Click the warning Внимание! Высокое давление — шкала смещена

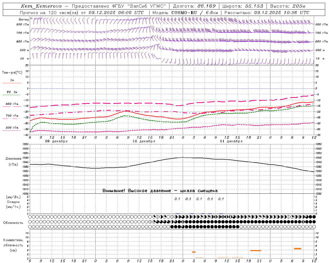click(x=160, y=191)
